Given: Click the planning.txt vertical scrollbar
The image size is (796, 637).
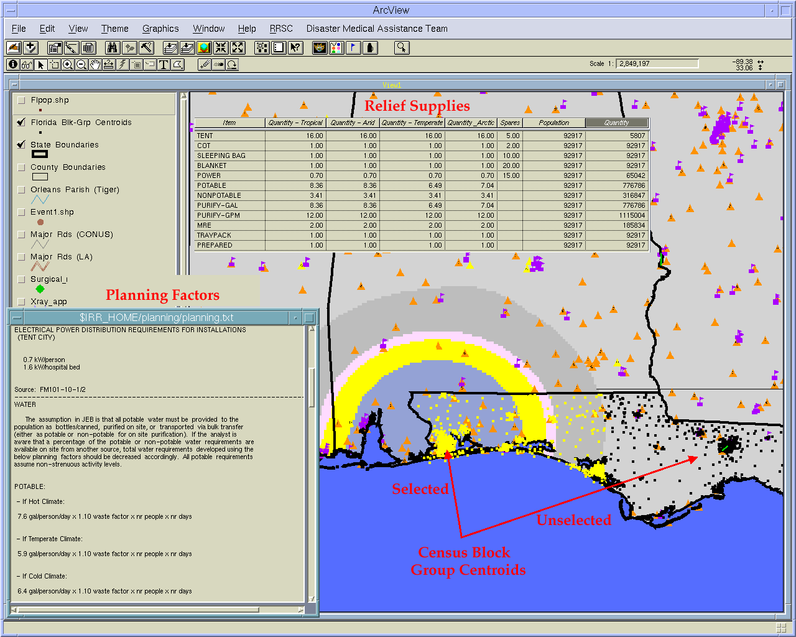Looking at the screenshot, I should pyautogui.click(x=312, y=463).
